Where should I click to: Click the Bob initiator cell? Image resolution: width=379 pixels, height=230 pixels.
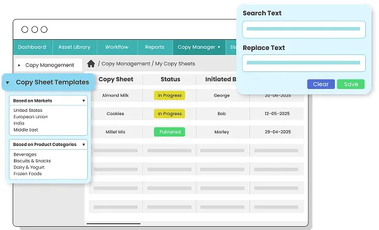coord(222,114)
